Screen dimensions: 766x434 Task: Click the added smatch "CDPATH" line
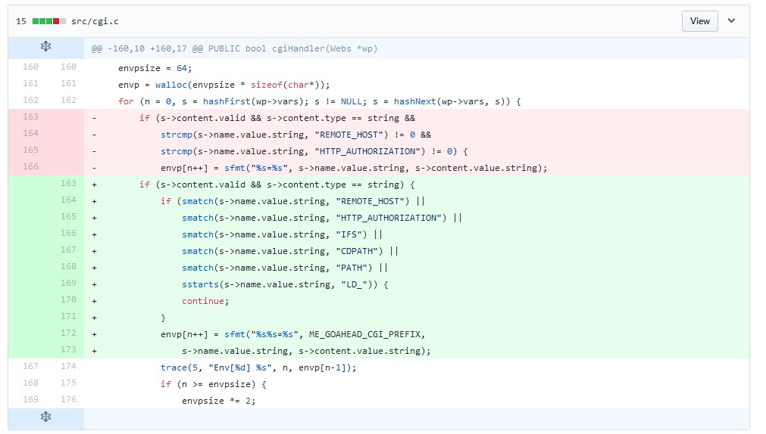pyautogui.click(x=289, y=251)
